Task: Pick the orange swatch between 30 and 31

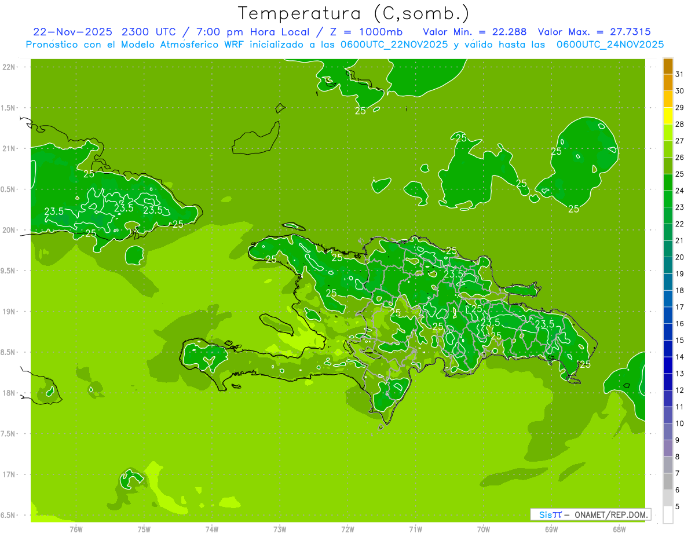Action: (668, 83)
